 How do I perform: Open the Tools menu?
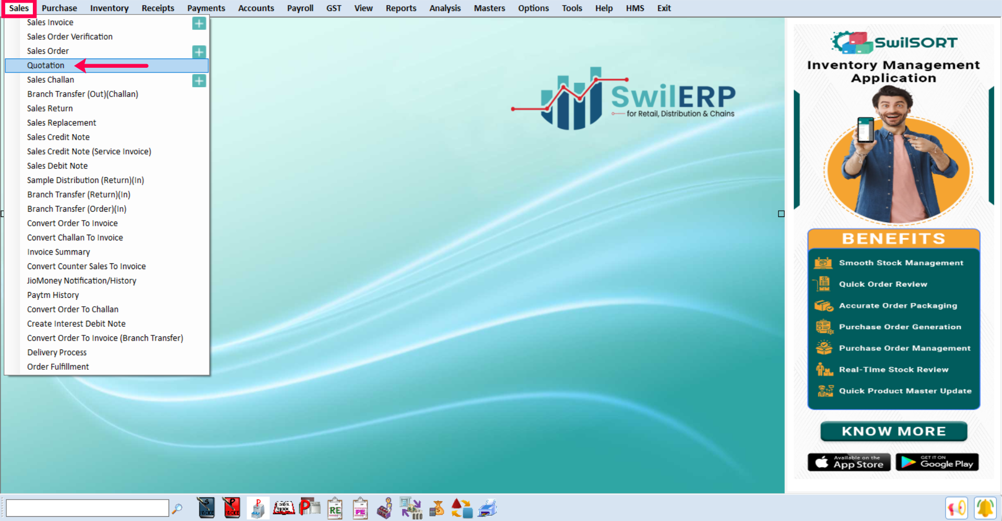[x=572, y=8]
